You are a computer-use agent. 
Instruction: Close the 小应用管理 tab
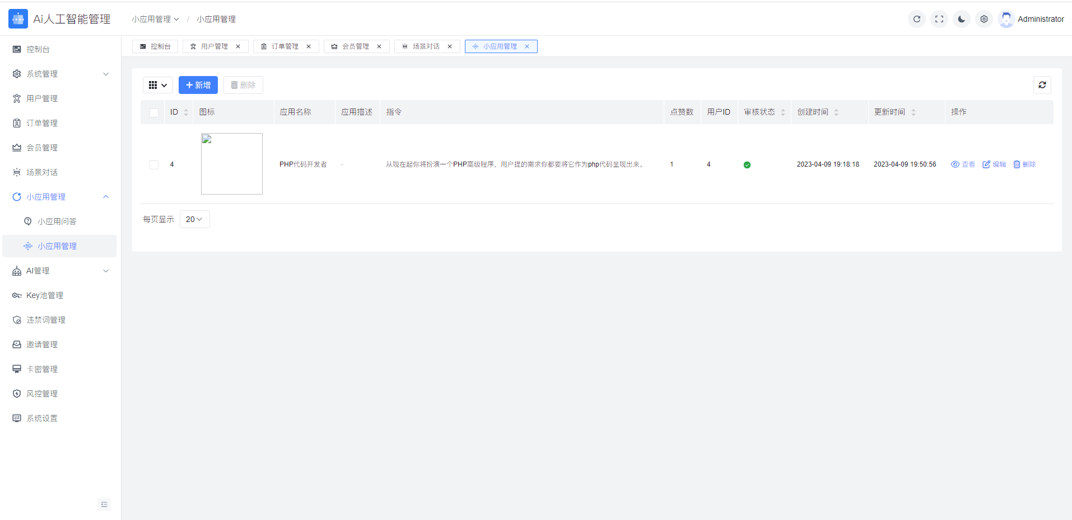pos(527,46)
